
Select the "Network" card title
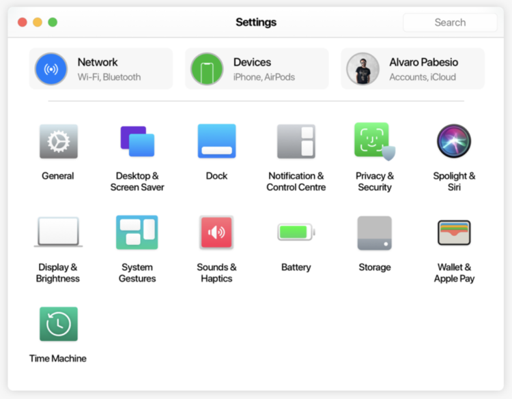98,62
